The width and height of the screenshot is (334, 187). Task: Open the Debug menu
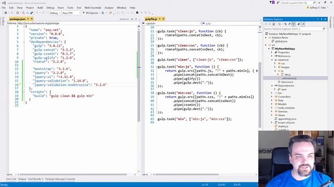pyautogui.click(x=50, y=8)
